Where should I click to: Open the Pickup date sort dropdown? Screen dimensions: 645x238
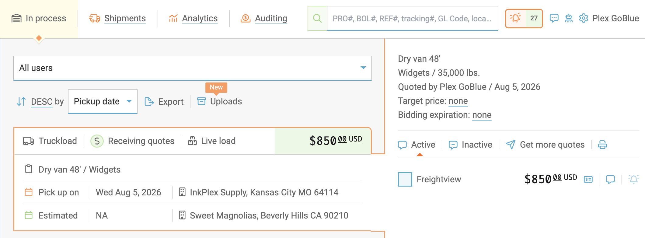[103, 102]
